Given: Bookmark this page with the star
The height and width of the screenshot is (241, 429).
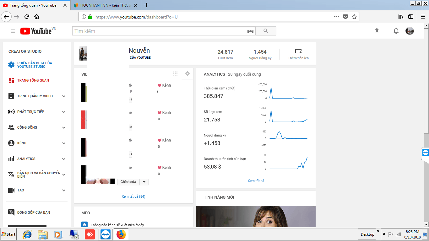Looking at the screenshot, I should point(354,17).
